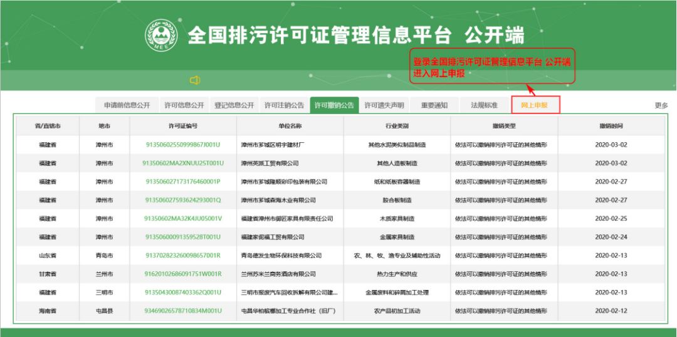Open permit number 91350602MA2XNUU25T001U
677x337 pixels.
[183, 163]
